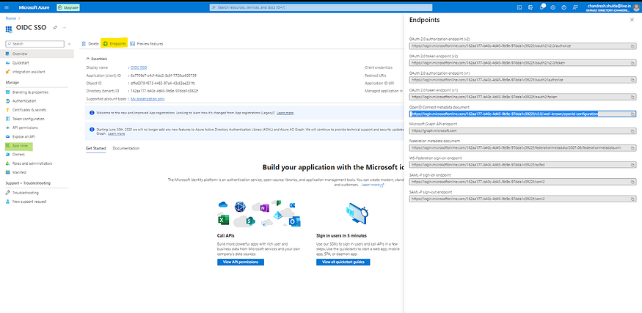642x313 pixels.
Task: Copy the Microsoft Graph API endpoint URL
Action: point(632,131)
